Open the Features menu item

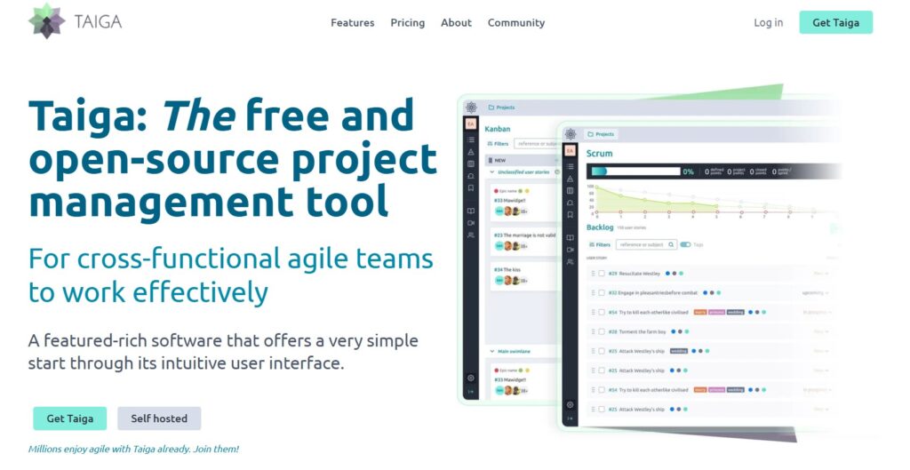352,22
